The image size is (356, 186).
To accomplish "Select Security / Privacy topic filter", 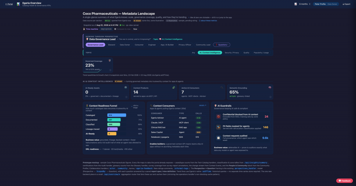I will pyautogui.click(x=232, y=52).
